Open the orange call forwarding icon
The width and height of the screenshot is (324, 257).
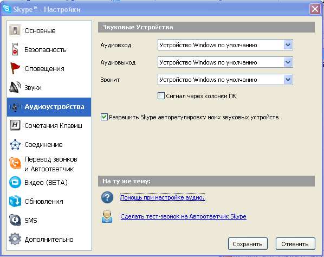point(15,163)
